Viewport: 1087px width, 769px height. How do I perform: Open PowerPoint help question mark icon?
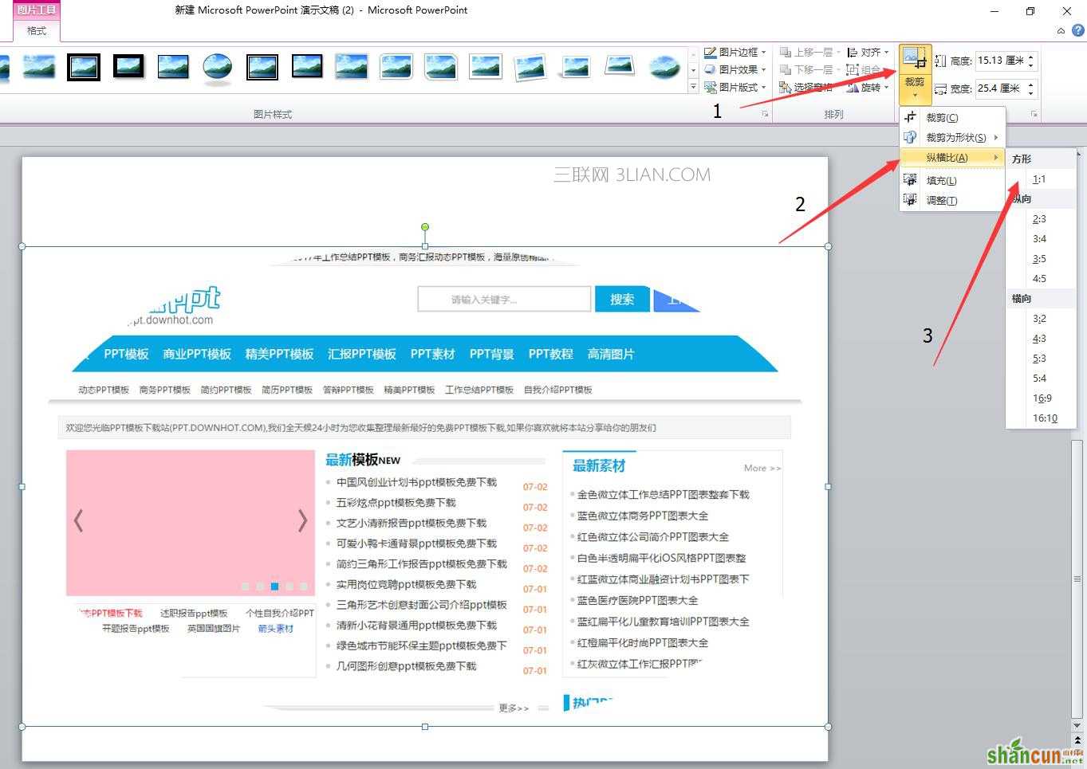pyautogui.click(x=1077, y=30)
